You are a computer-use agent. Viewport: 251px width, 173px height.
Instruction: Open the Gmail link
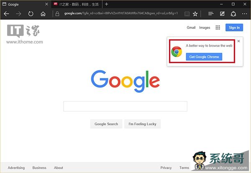(191, 28)
